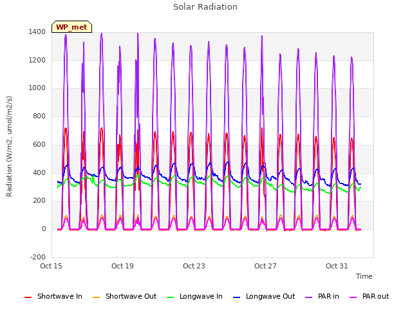Viewport: 412px width, 309px height.
Task: Click the Oct 27 x-axis tick label
Action: click(265, 266)
